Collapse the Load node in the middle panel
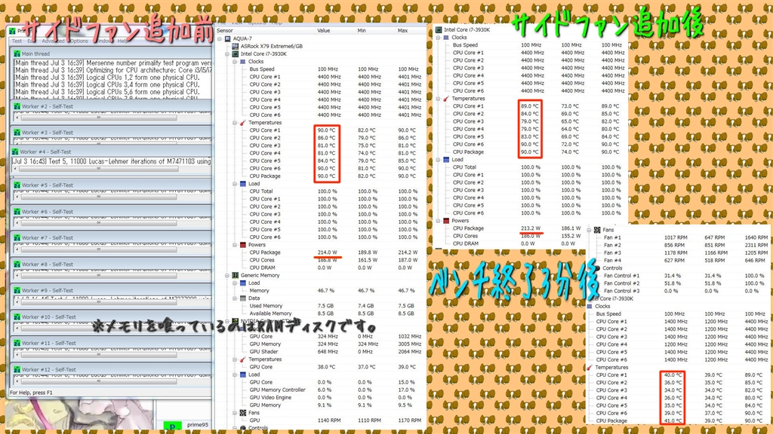 point(235,184)
